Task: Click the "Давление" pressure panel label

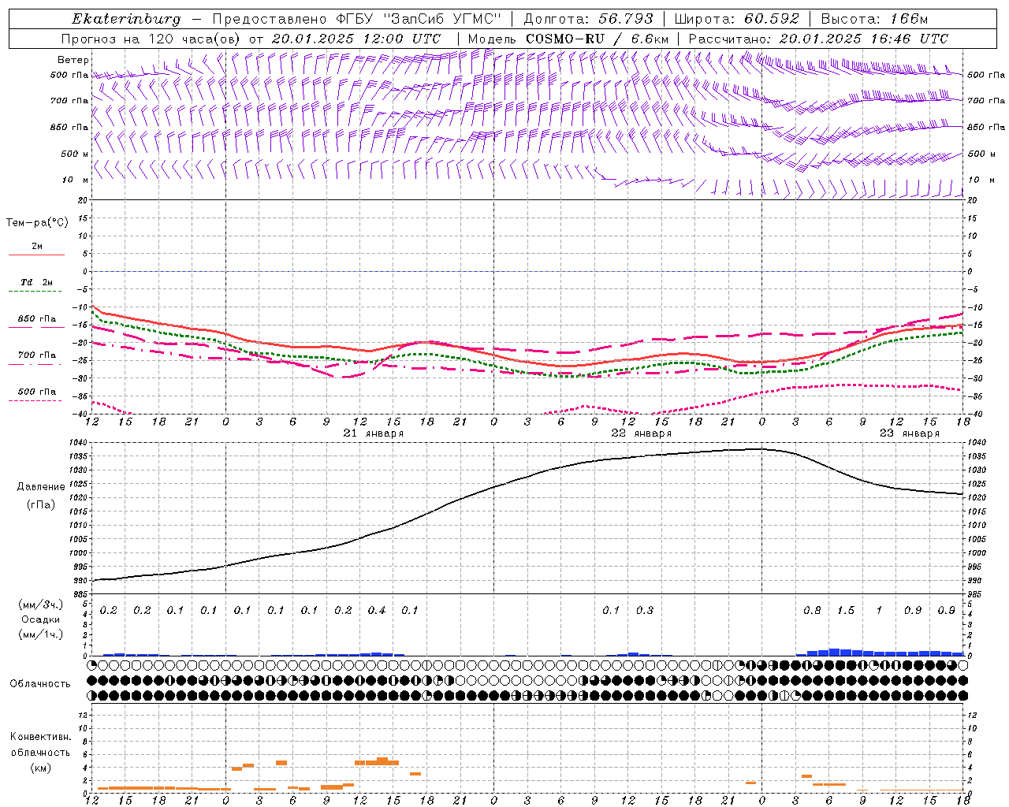Action: click(41, 487)
